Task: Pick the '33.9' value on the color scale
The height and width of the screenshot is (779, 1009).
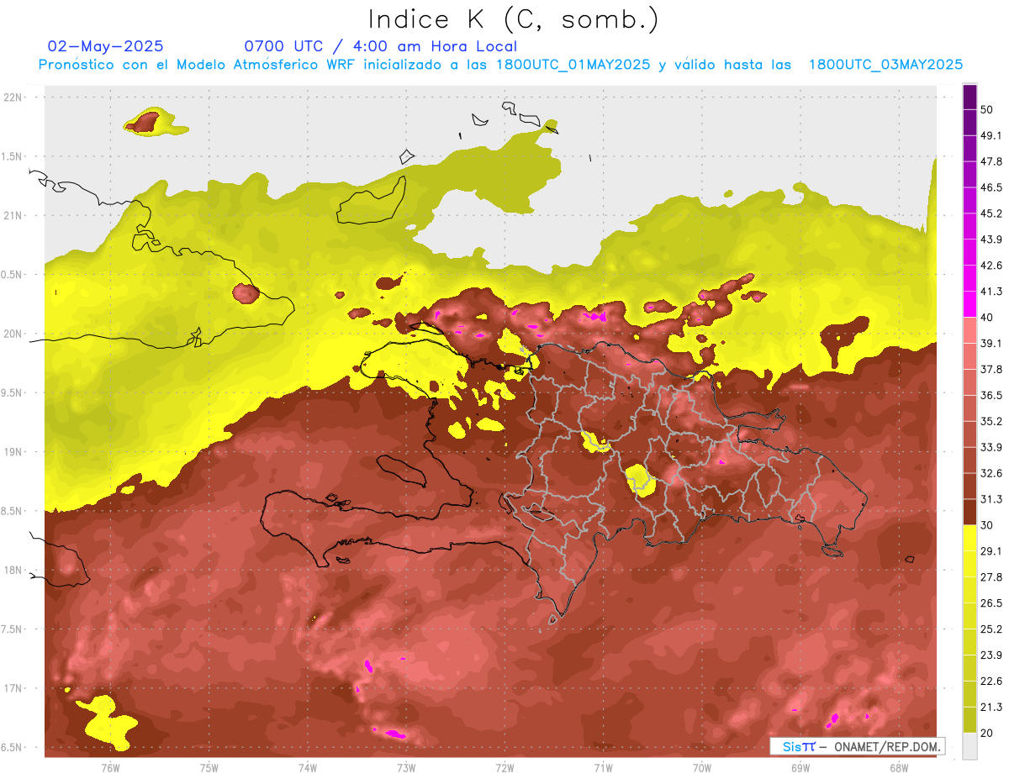Action: tap(991, 447)
